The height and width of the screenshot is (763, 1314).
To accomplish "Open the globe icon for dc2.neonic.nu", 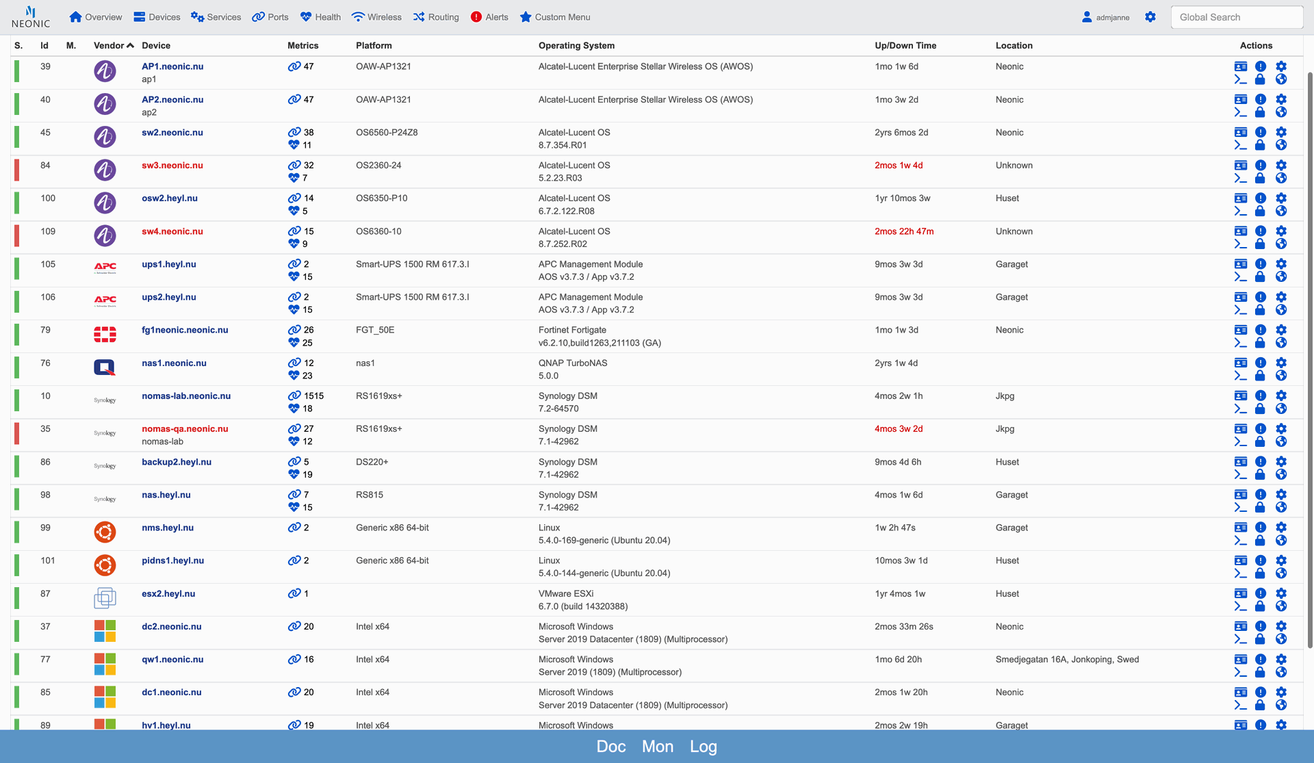I will point(1281,639).
